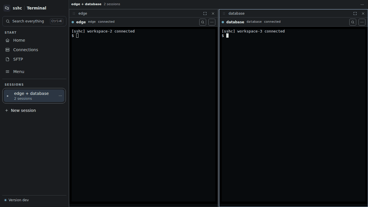368x207 pixels.
Task: Click the New session plus icon
Action: [x=7, y=110]
